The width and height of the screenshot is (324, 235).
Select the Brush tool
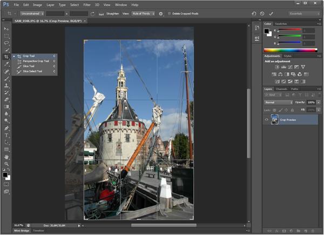pyautogui.click(x=6, y=78)
